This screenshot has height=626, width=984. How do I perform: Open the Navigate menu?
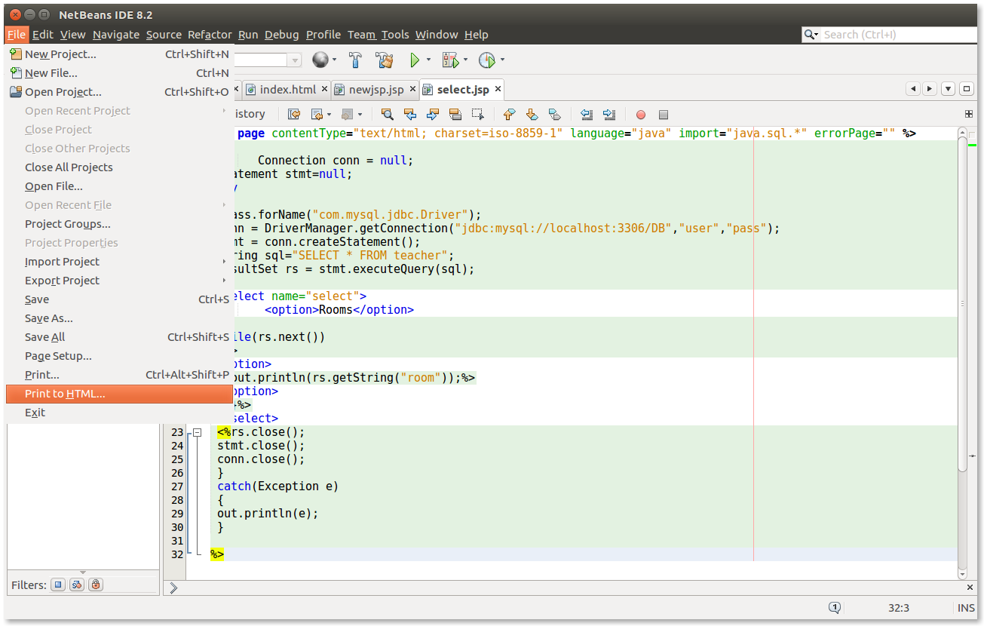(x=116, y=35)
